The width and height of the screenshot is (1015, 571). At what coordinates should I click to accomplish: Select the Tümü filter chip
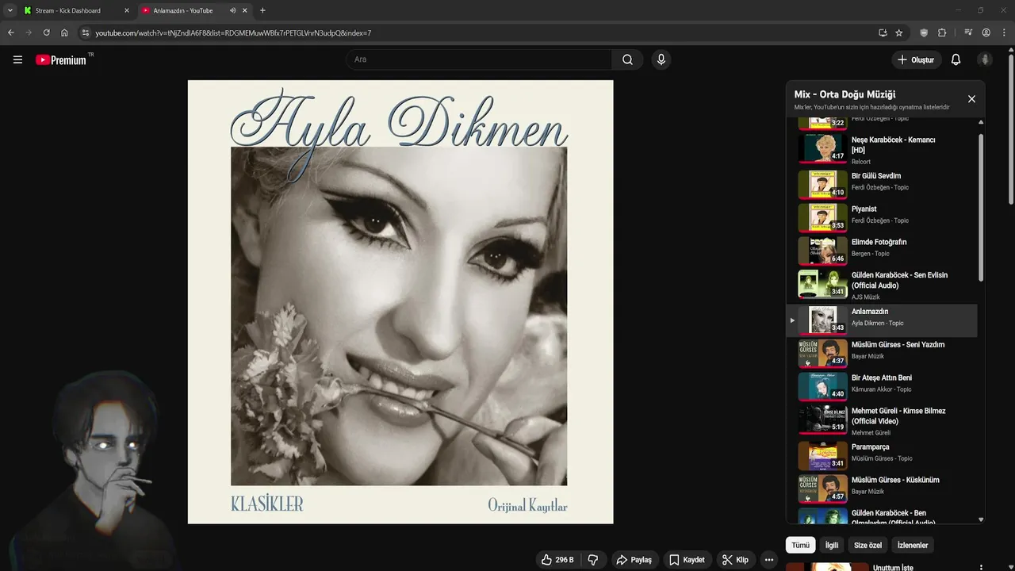coord(800,545)
